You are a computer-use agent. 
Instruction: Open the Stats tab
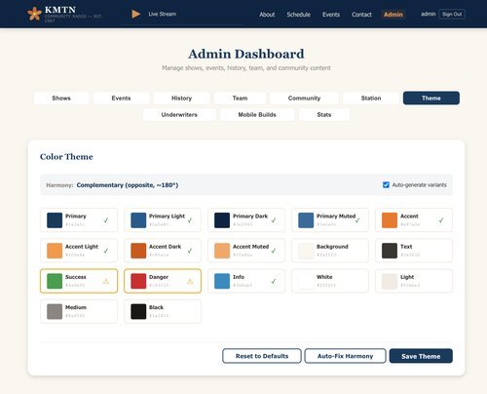pos(324,114)
